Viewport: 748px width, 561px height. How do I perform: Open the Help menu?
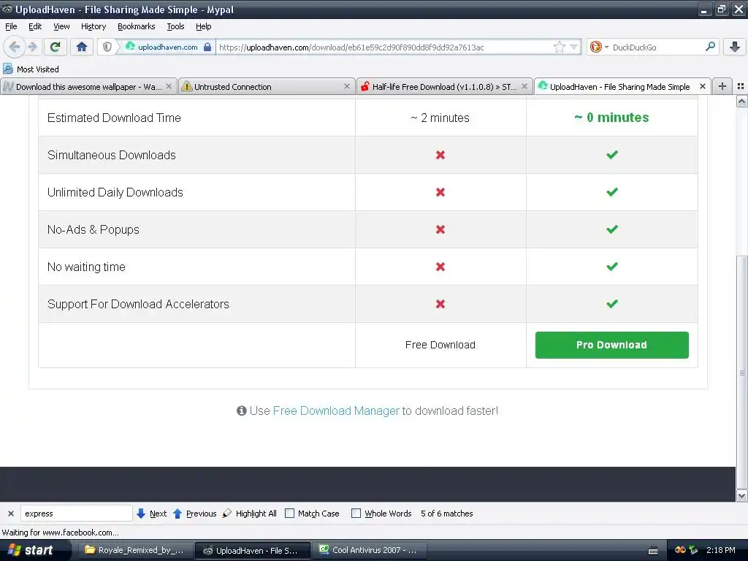point(204,26)
